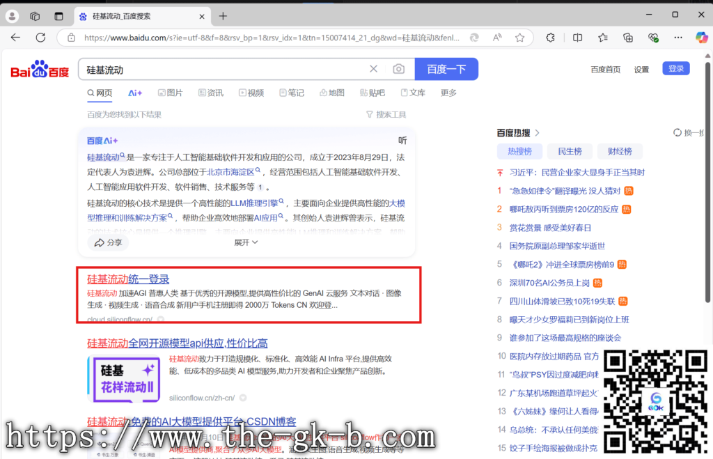Add page to favorites star icon

coord(519,38)
